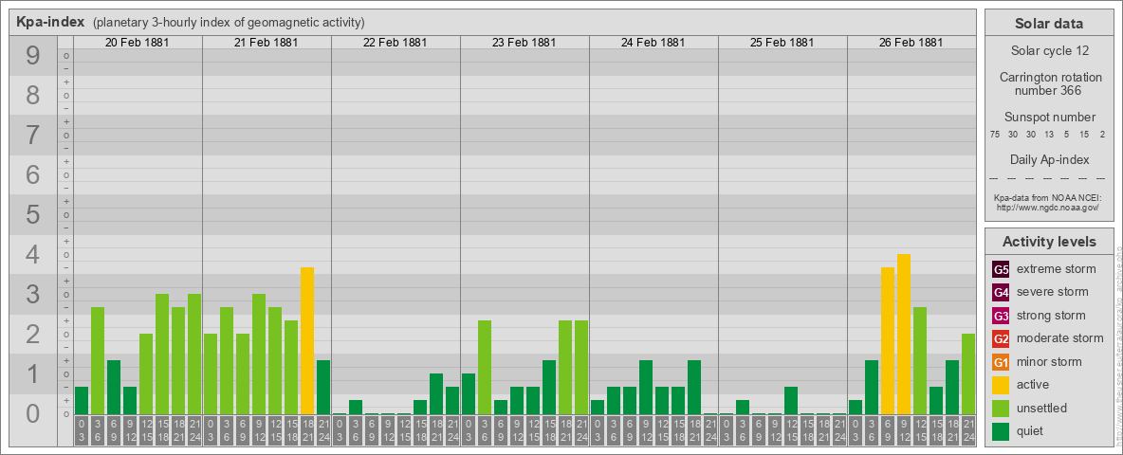Click the Kp scale number 0
The height and width of the screenshot is (455, 1123).
pyautogui.click(x=33, y=413)
